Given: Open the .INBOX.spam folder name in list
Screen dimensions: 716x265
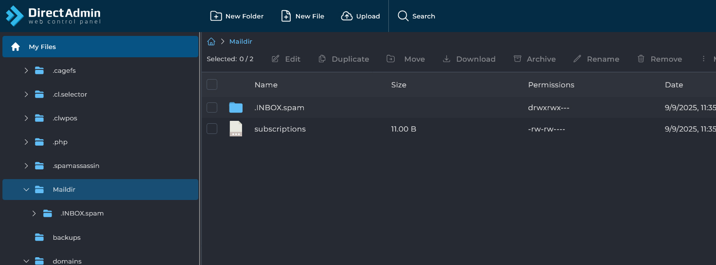Looking at the screenshot, I should pyautogui.click(x=279, y=107).
